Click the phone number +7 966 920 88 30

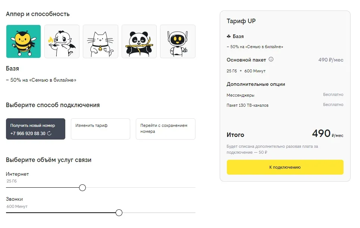[28, 133]
